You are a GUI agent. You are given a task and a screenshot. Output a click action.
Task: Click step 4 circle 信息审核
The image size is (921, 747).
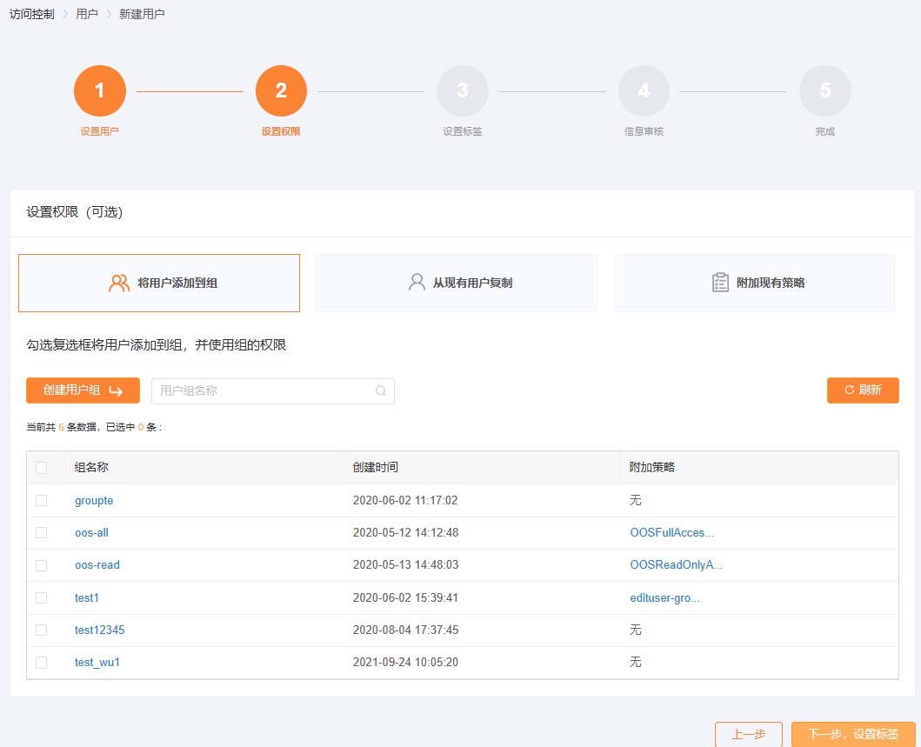click(x=644, y=91)
